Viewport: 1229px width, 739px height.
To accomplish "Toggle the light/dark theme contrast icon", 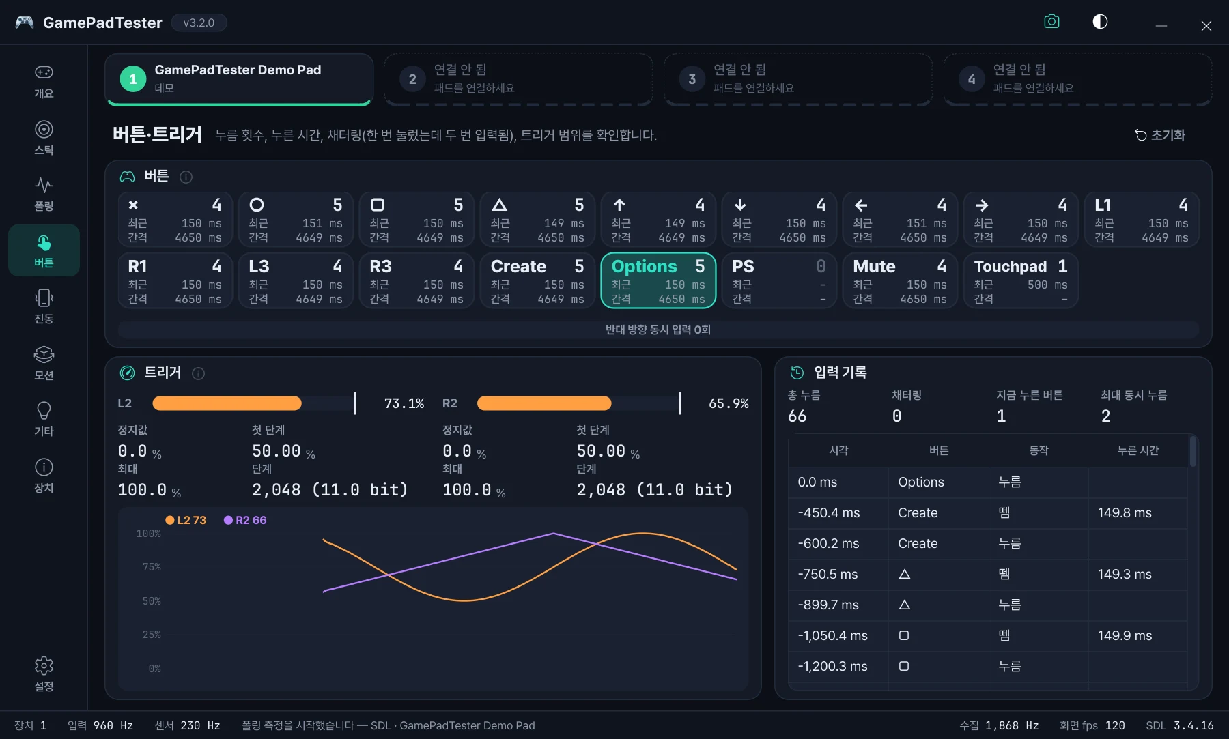I will click(1100, 22).
